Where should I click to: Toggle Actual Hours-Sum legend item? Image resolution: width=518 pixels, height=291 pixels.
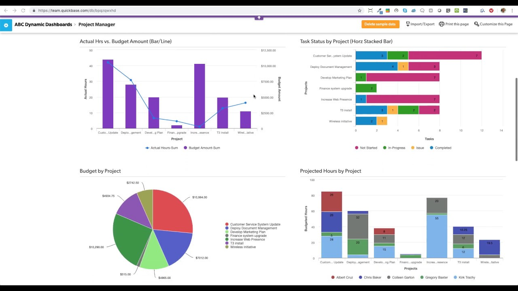pyautogui.click(x=161, y=148)
